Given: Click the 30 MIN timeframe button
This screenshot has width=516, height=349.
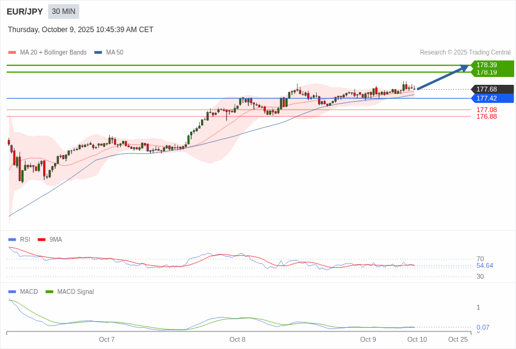Looking at the screenshot, I should pos(64,12).
